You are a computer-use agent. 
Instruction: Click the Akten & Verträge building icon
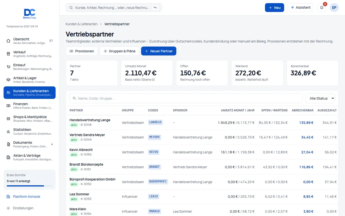pyautogui.click(x=8, y=157)
